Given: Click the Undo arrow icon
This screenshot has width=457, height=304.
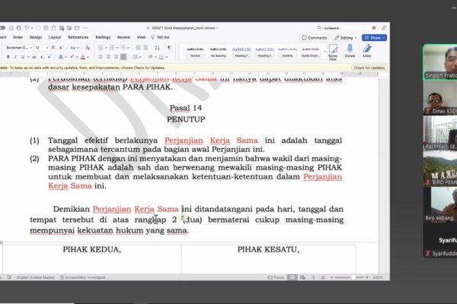Looking at the screenshot, I should click(x=27, y=28).
